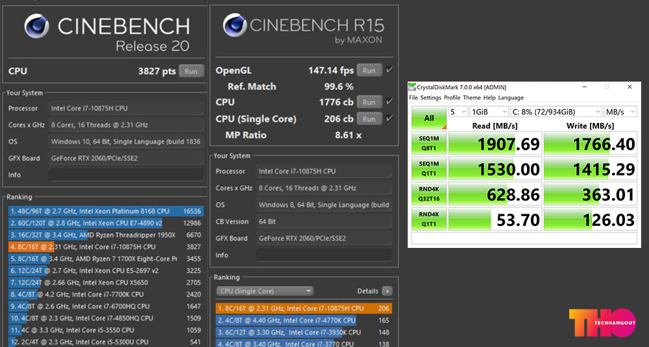The image size is (649, 347).
Task: Click the Details arrow button in R15 ranking
Action: 387,291
